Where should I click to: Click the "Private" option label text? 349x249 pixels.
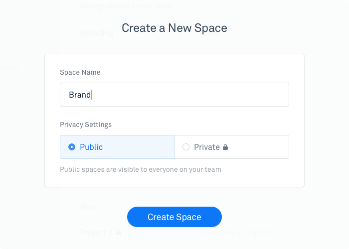coord(207,147)
